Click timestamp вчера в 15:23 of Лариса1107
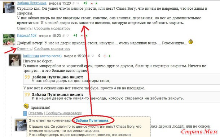This screenshot has width=220, height=137. pyautogui.click(x=50, y=36)
